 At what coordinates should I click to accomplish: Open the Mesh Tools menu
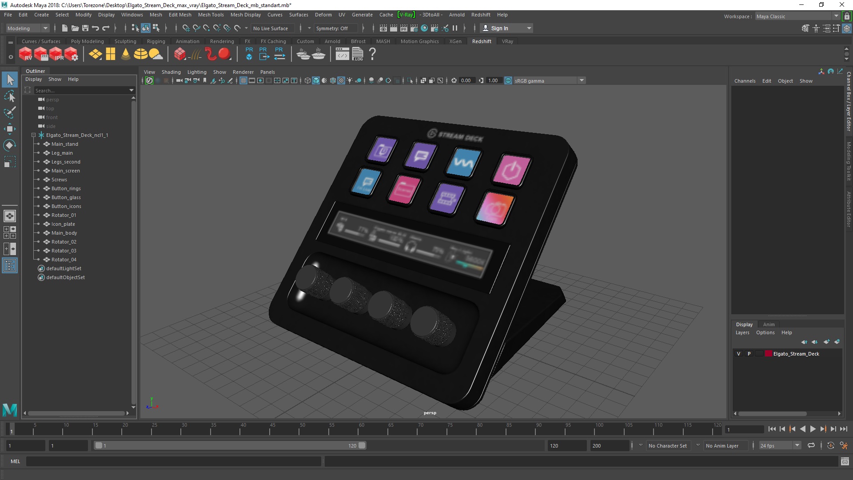211,15
